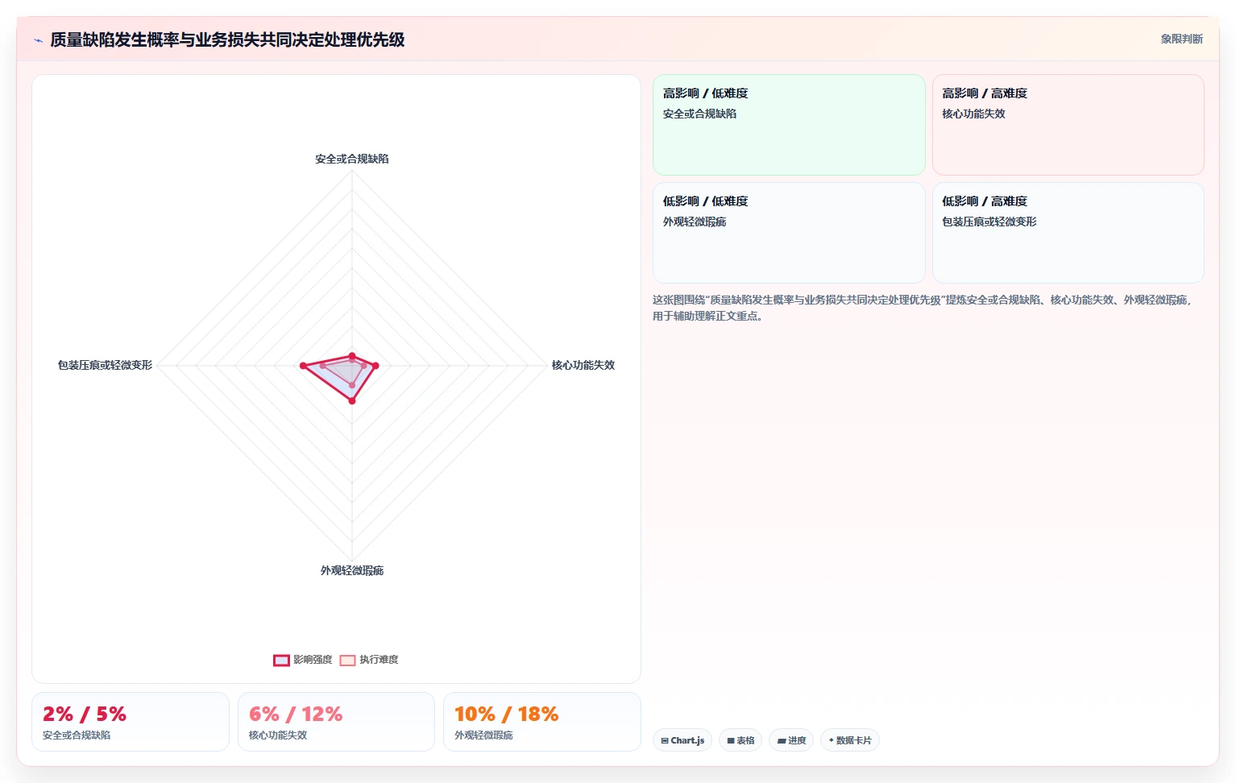Image resolution: width=1236 pixels, height=783 pixels.
Task: Click the chart title 质量缺陷发生概率 heading
Action: coord(227,39)
